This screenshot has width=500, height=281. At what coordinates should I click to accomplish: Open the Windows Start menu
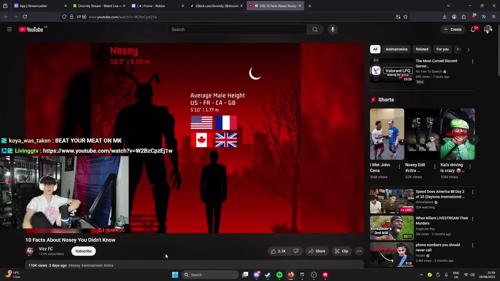pyautogui.click(x=175, y=275)
